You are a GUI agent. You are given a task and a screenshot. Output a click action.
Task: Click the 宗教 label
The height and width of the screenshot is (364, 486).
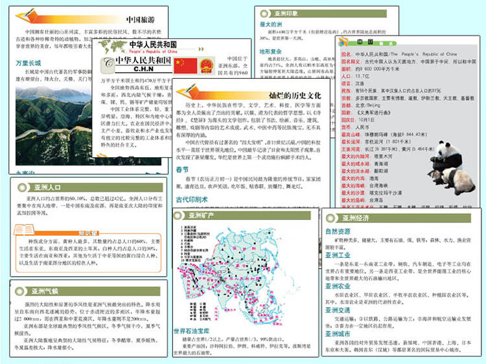coord(346,98)
